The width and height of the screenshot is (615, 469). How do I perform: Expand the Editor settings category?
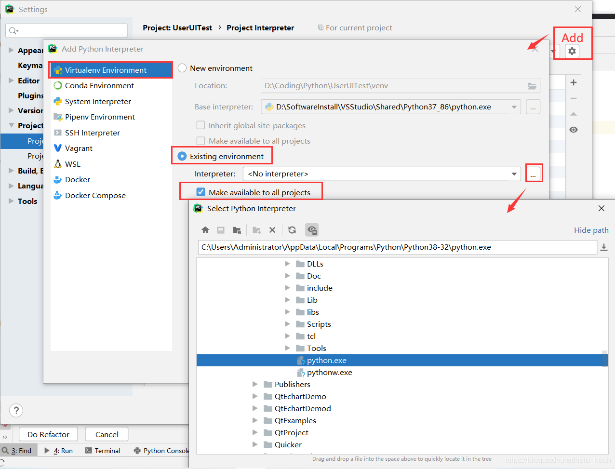point(11,80)
